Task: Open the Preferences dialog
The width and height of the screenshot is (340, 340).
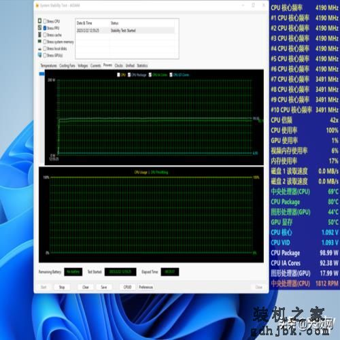Action: pyautogui.click(x=146, y=287)
